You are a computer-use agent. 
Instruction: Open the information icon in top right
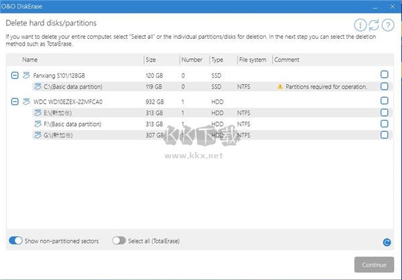[x=361, y=25]
